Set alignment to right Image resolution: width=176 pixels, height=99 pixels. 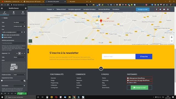(22, 53)
